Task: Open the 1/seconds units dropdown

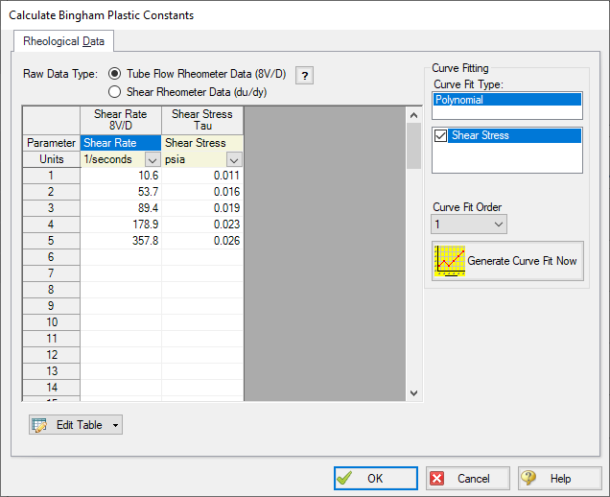Action: (x=152, y=159)
